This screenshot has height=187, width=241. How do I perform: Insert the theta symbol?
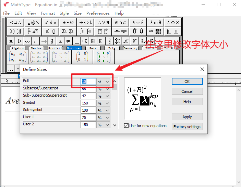pos(19,41)
